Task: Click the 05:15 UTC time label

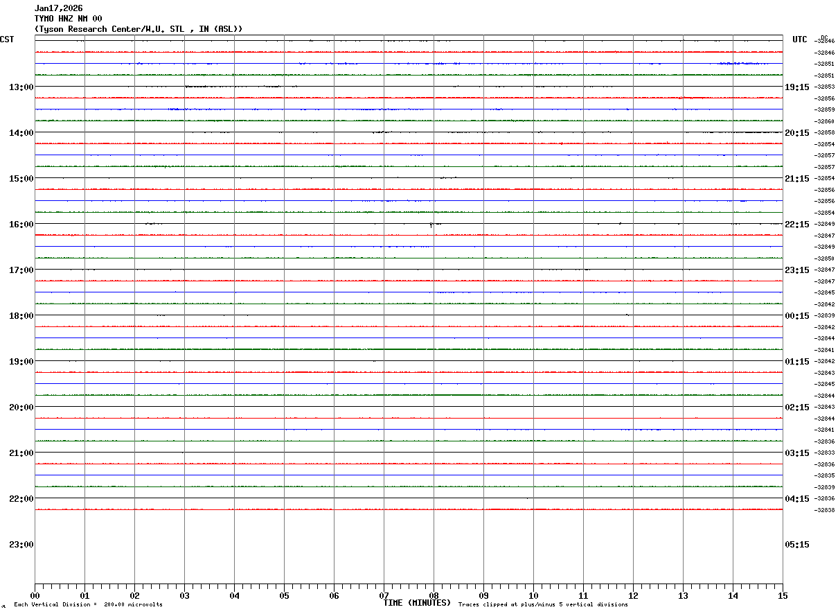Action: [796, 545]
